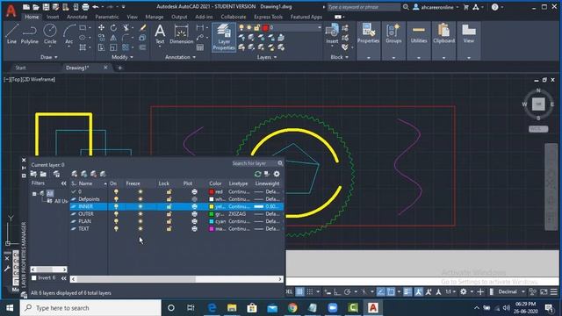Lock the TEXT layer using its padlock
This screenshot has width=562, height=316.
169,228
